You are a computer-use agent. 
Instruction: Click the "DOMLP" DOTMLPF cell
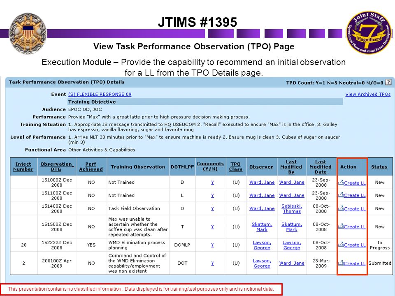(182, 245)
